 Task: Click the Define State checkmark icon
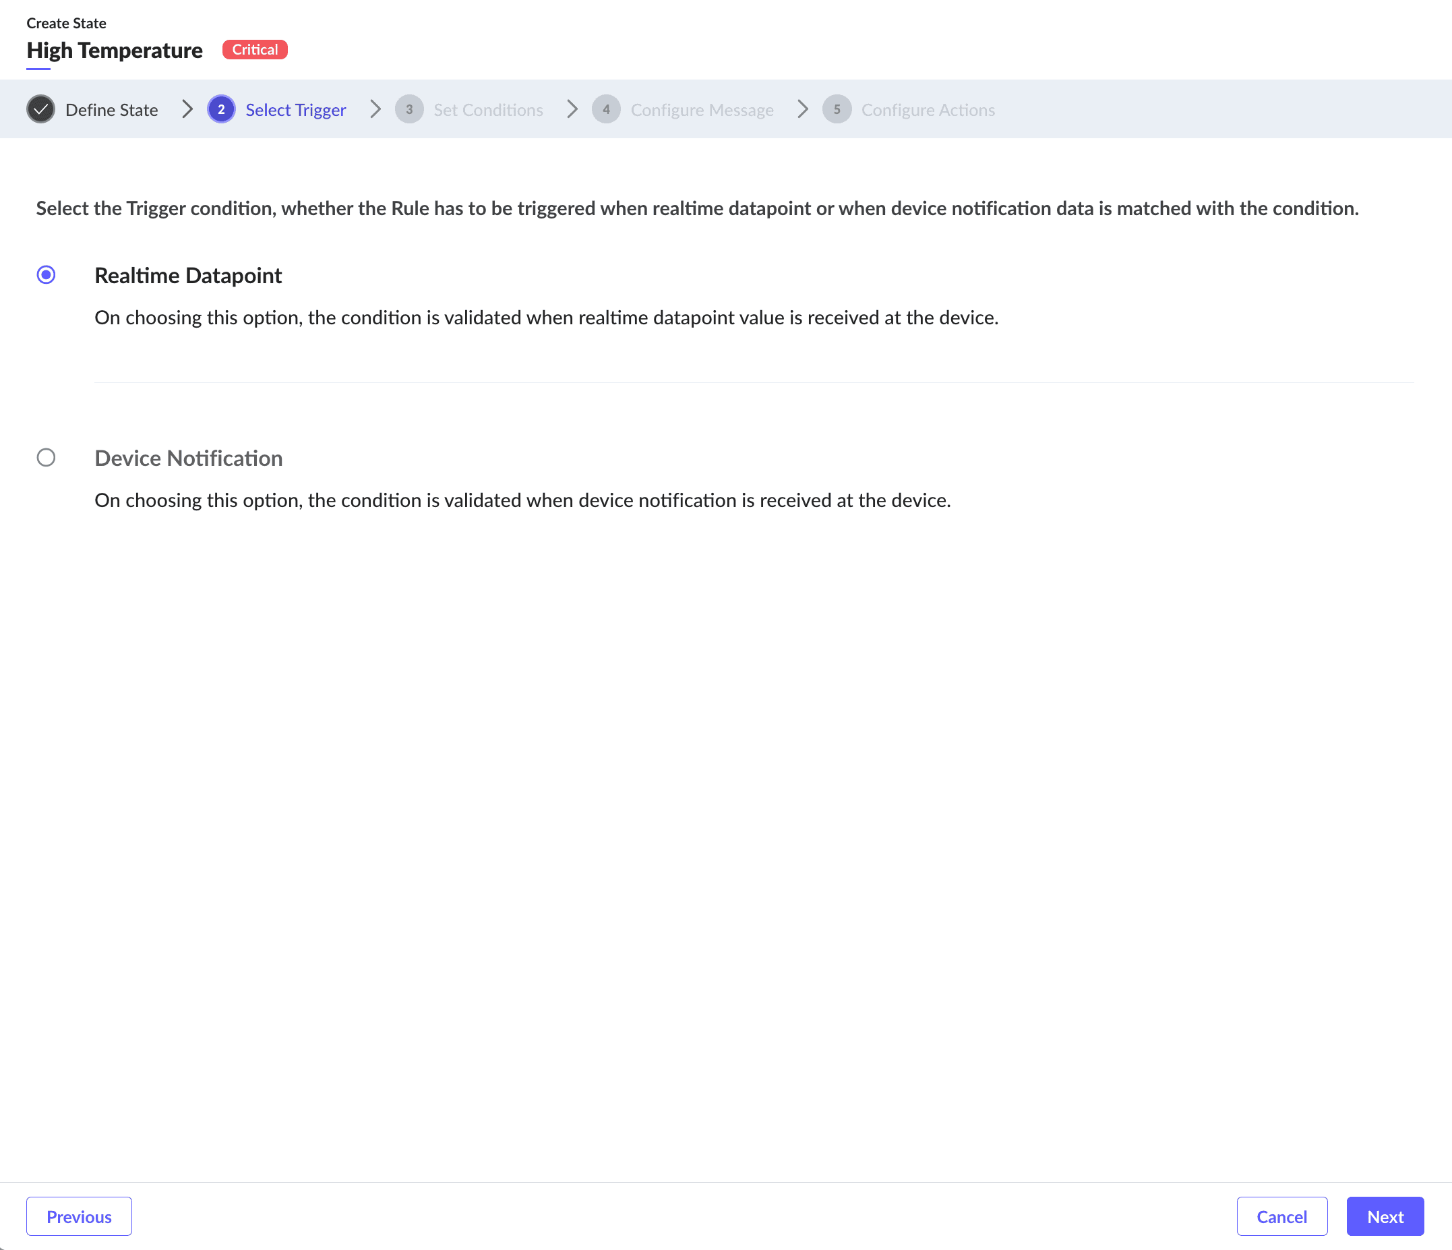[40, 109]
